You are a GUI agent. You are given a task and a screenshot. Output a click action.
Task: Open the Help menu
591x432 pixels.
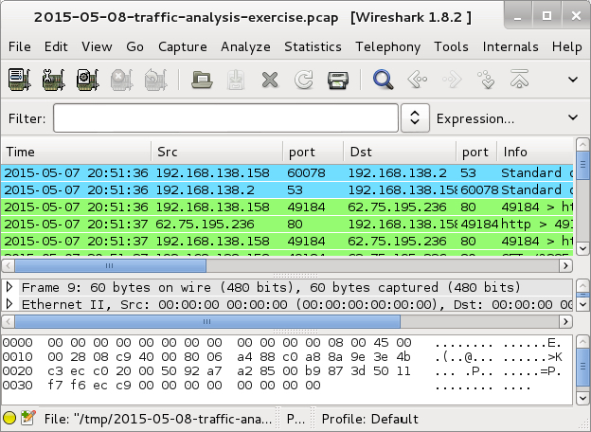tap(567, 46)
